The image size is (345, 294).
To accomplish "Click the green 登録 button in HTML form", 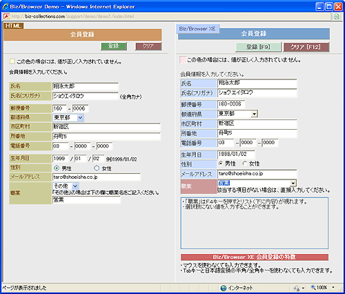I will (x=114, y=46).
